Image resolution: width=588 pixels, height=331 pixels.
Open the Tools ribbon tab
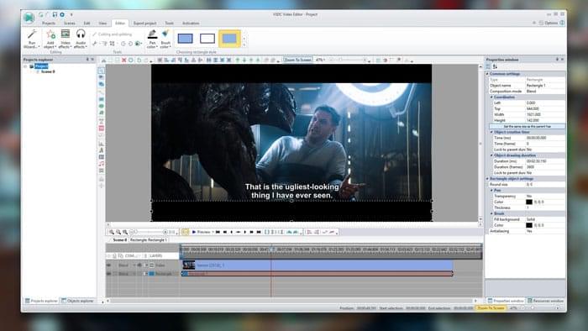point(169,24)
